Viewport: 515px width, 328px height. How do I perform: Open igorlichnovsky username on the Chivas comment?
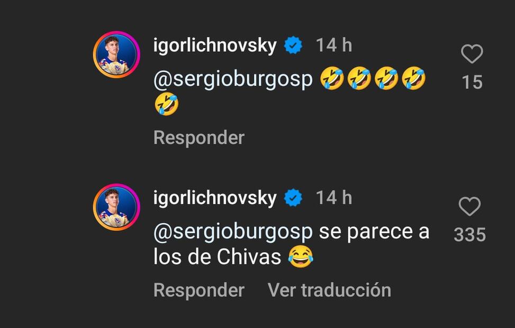(215, 198)
